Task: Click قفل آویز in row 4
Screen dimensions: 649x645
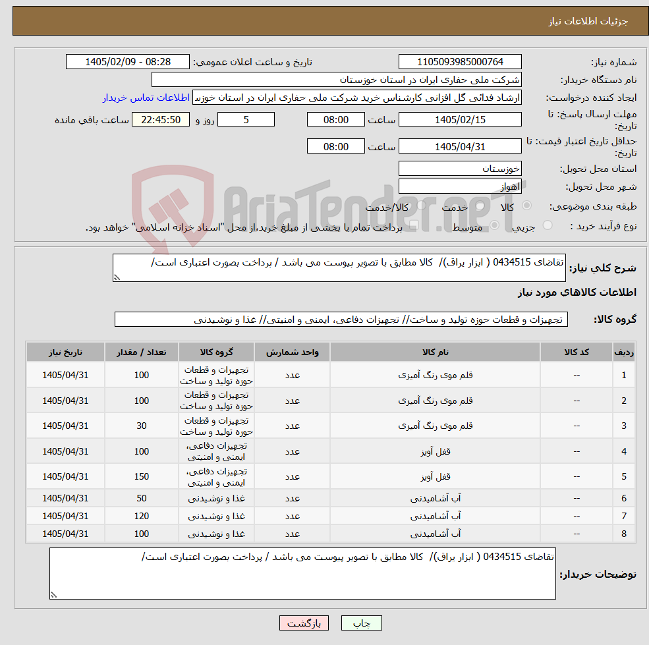Action: click(435, 452)
